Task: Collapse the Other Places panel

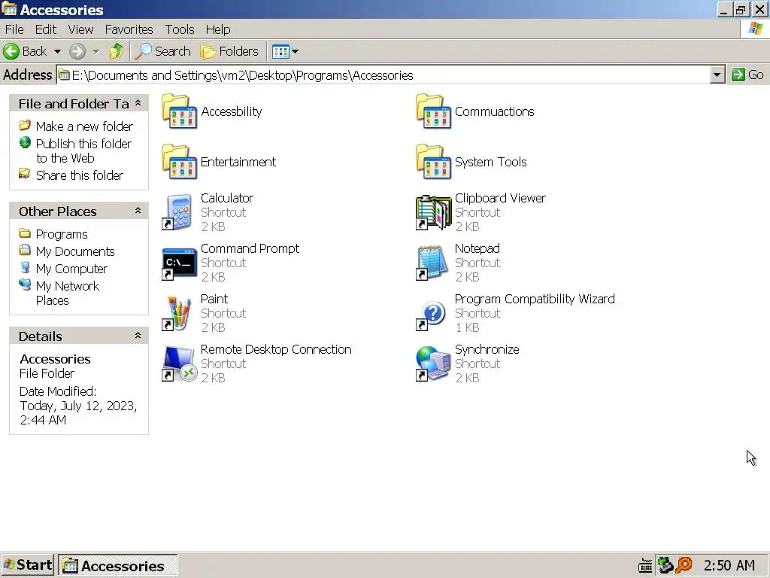Action: click(x=138, y=211)
